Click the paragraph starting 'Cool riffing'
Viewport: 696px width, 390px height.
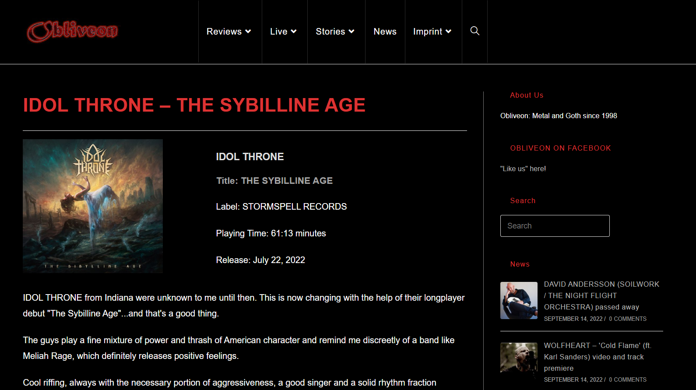(229, 383)
